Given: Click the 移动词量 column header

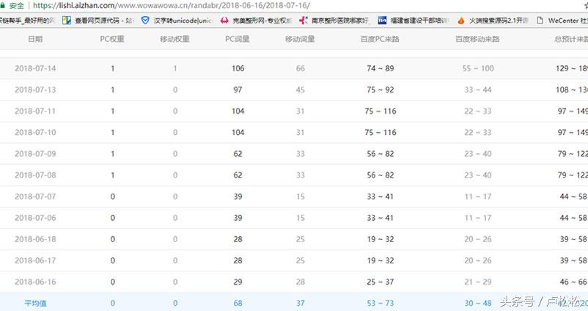Looking at the screenshot, I should (300, 39).
